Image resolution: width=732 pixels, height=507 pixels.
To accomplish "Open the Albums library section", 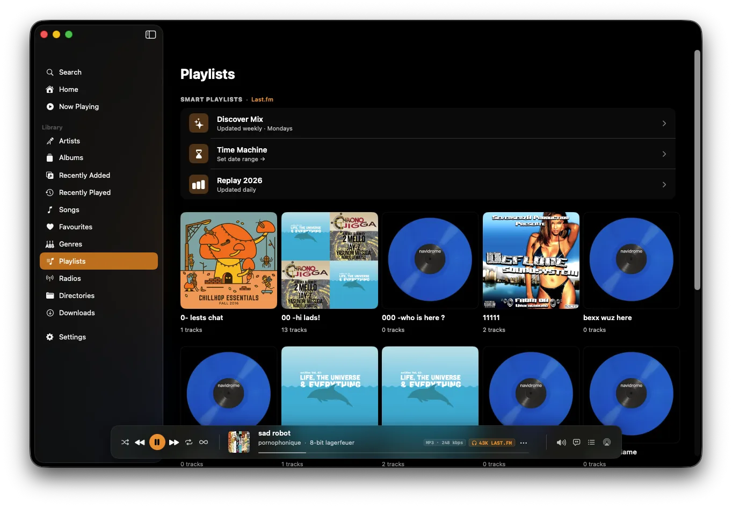I will [x=99, y=157].
